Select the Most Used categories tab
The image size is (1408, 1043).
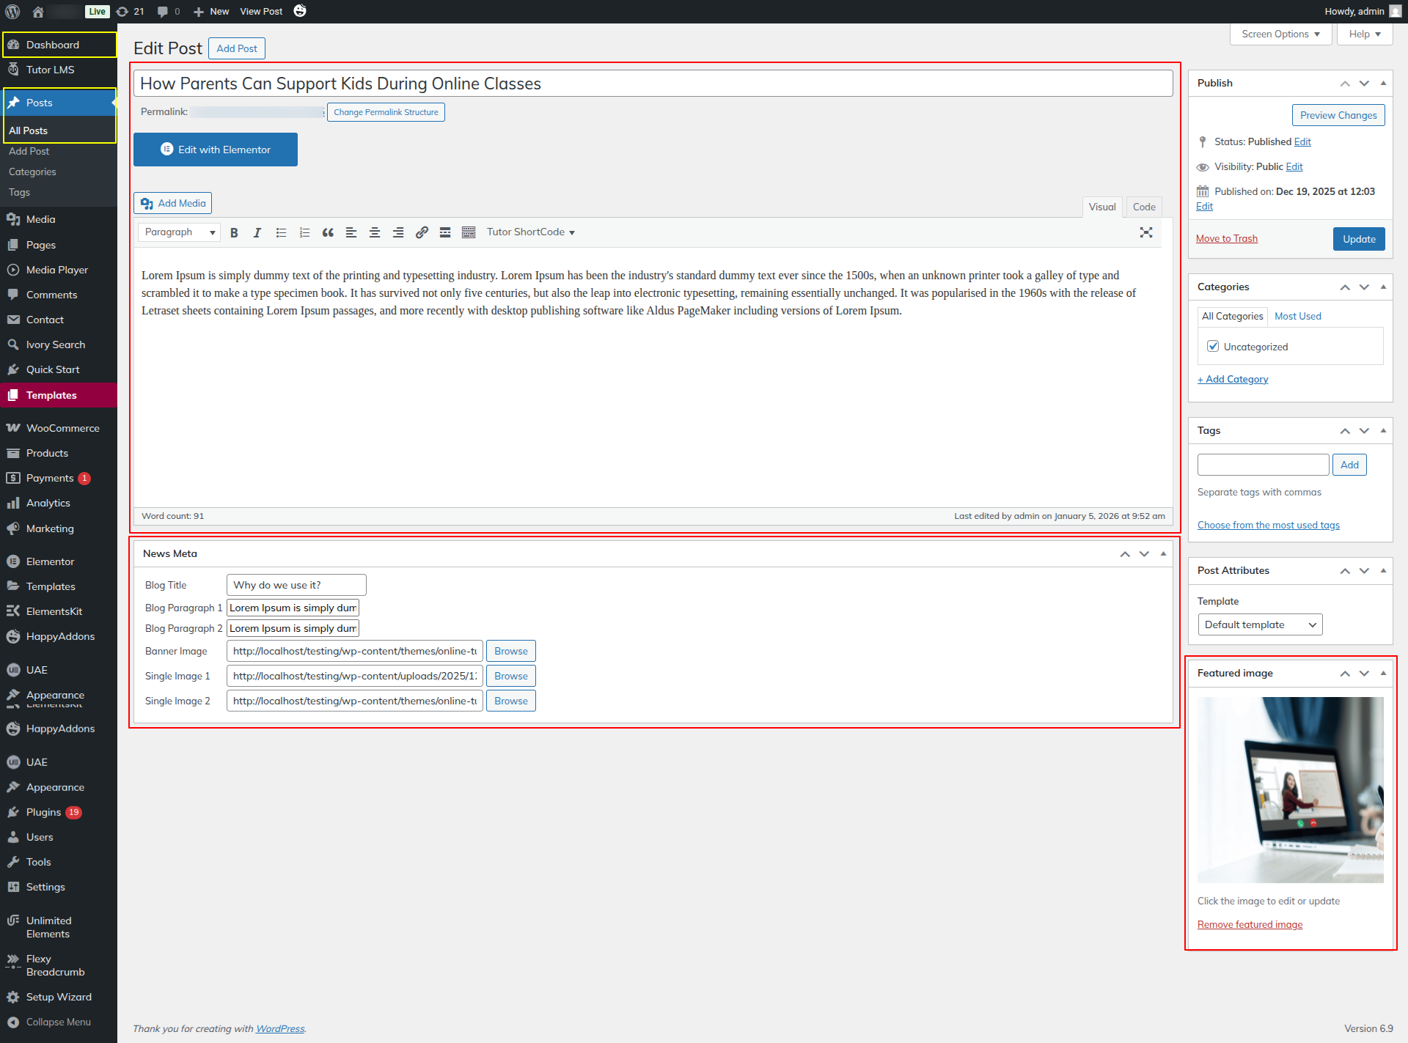point(1297,316)
